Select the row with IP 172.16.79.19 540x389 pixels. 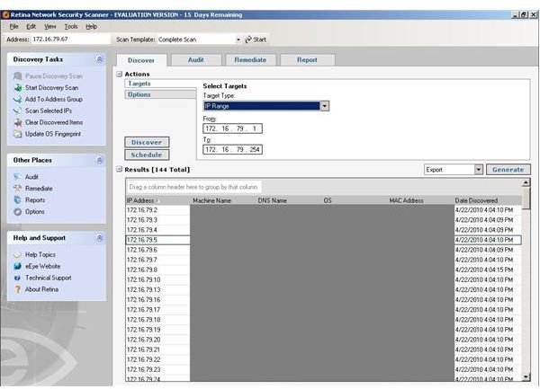click(x=324, y=330)
